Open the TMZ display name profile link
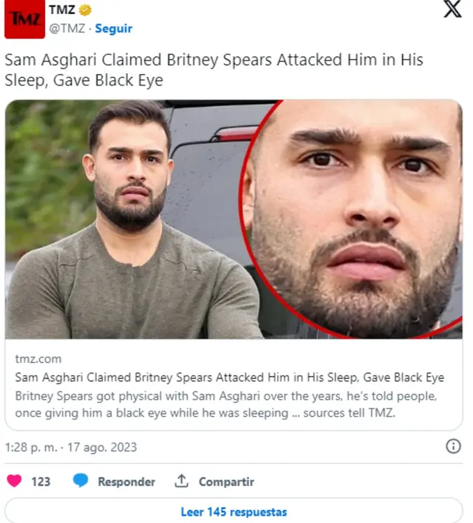The image size is (473, 523). coord(62,10)
